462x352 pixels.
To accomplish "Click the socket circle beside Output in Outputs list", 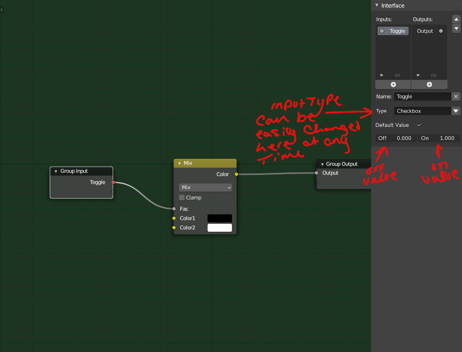I will coord(441,31).
